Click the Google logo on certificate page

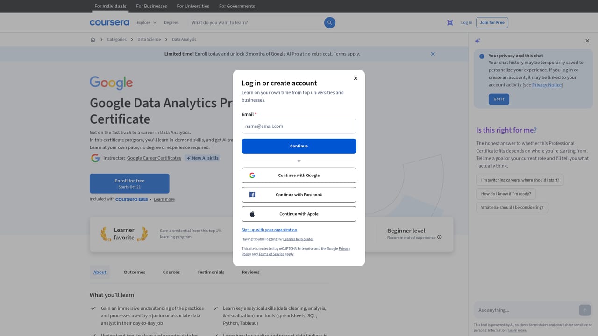point(111,83)
